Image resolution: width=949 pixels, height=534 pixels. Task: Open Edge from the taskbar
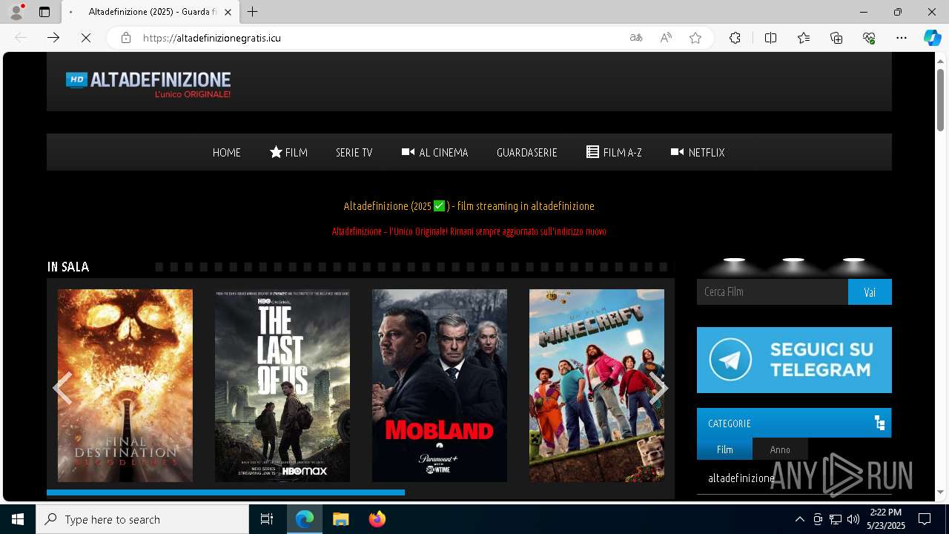305,519
